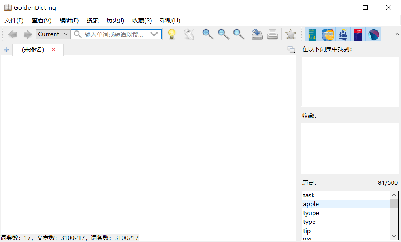The width and height of the screenshot is (401, 242).
Task: Select 'type' in the history list
Action: pos(346,222)
